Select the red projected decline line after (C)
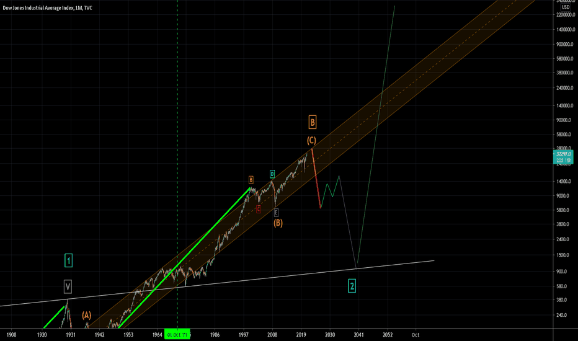 point(316,179)
